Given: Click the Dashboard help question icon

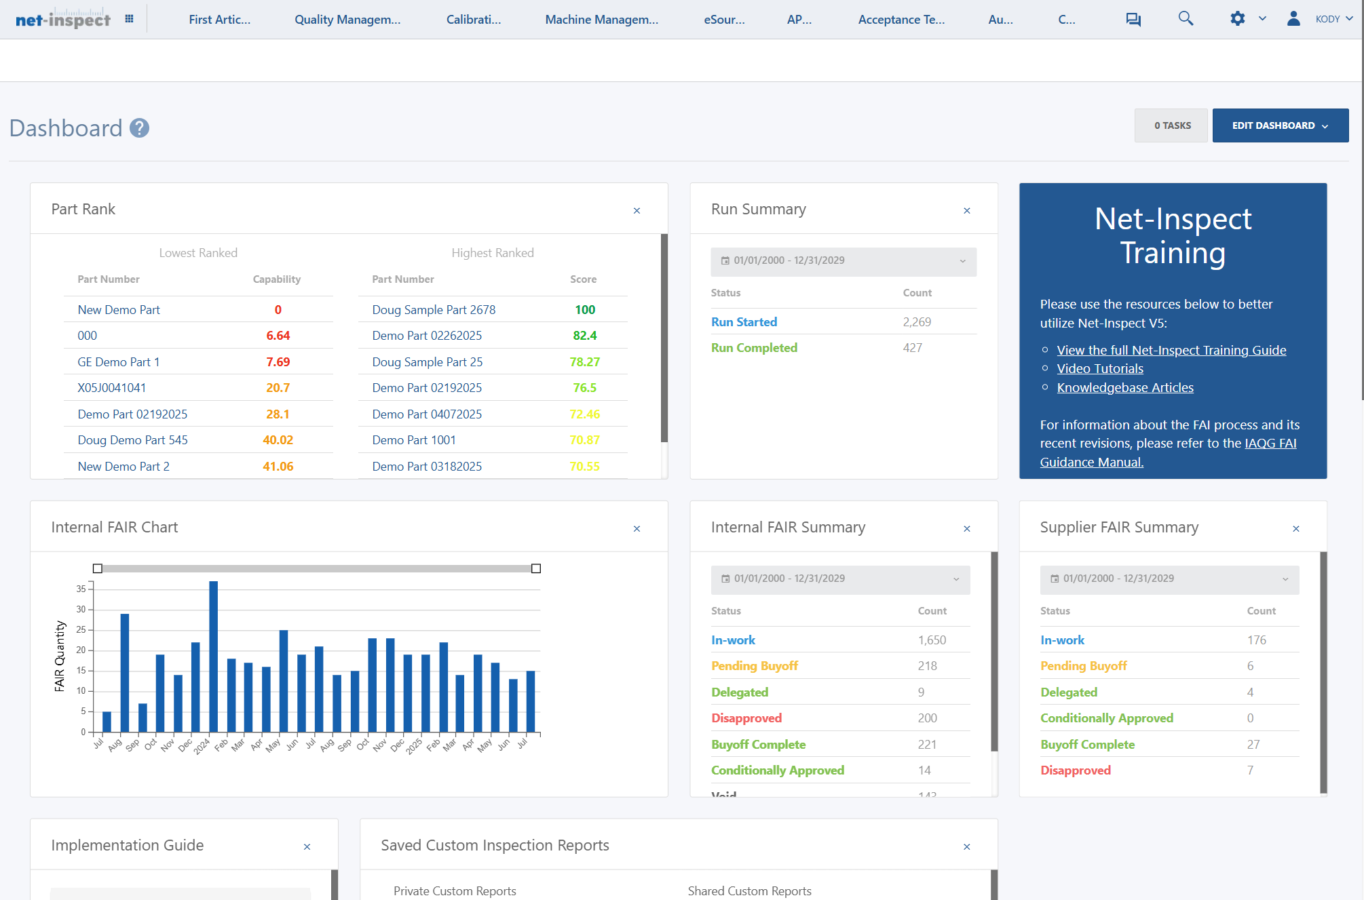Looking at the screenshot, I should point(139,128).
